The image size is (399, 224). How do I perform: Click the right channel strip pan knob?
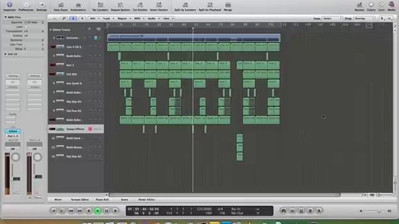click(37, 157)
